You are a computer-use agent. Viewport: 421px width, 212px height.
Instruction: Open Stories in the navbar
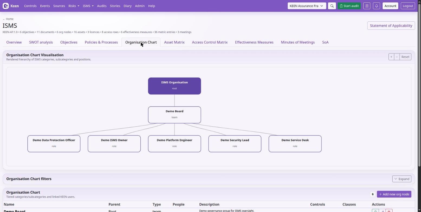click(115, 6)
